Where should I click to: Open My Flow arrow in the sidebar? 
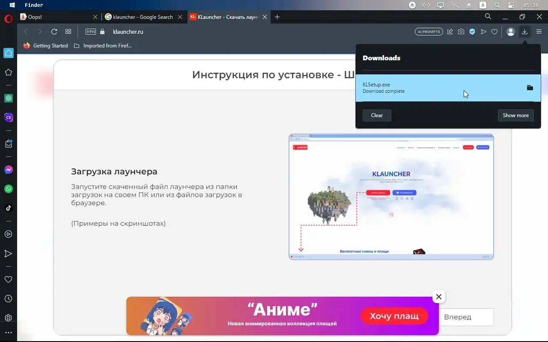[8, 254]
